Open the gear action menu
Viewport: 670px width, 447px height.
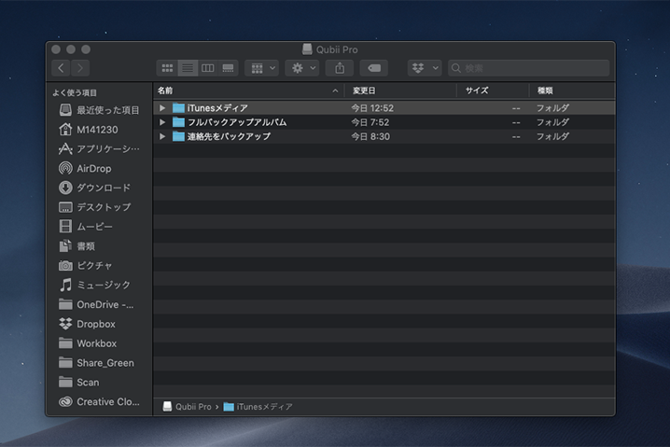tap(302, 68)
